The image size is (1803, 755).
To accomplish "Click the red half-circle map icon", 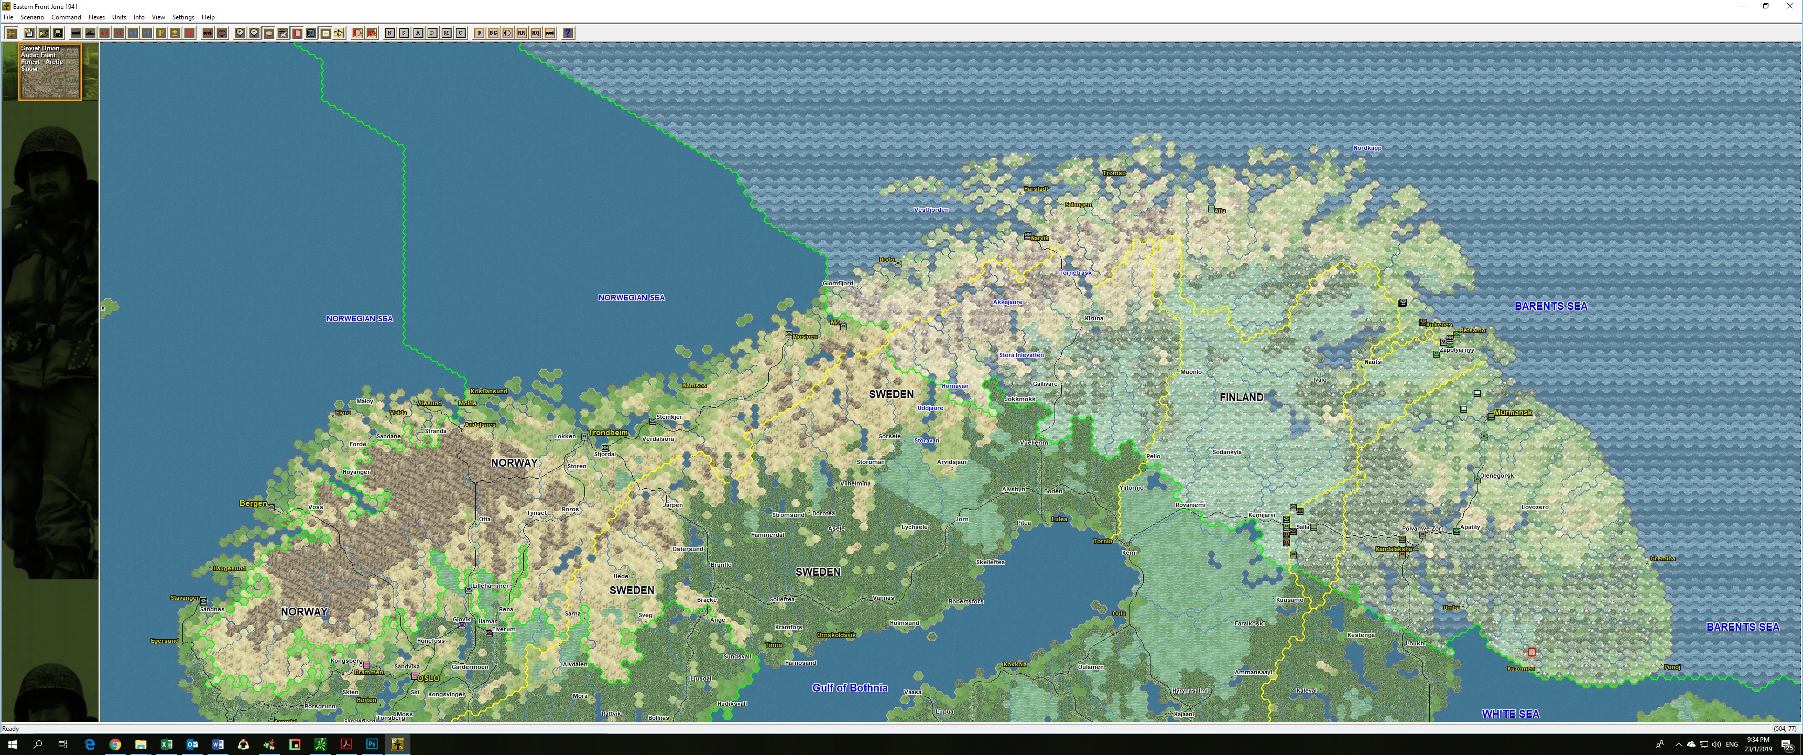I will (357, 33).
